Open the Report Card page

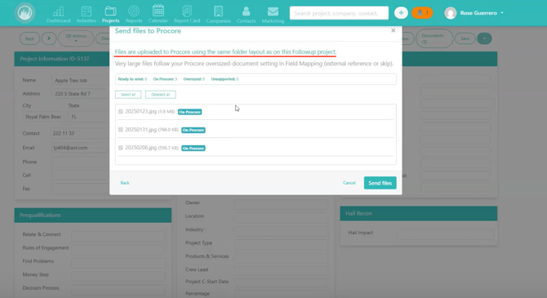click(x=187, y=15)
